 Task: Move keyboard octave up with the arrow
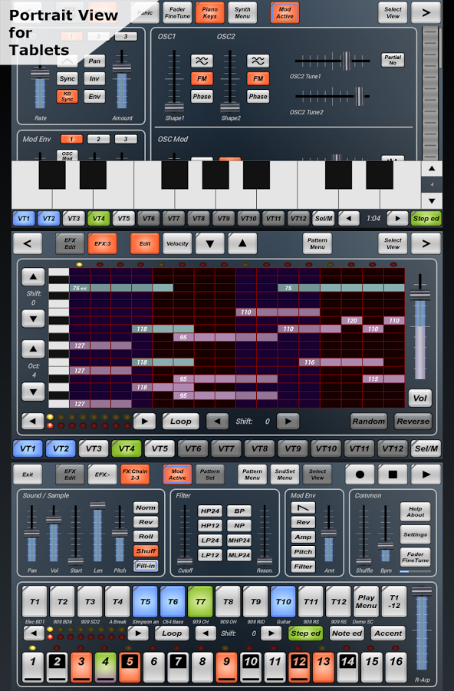click(432, 169)
